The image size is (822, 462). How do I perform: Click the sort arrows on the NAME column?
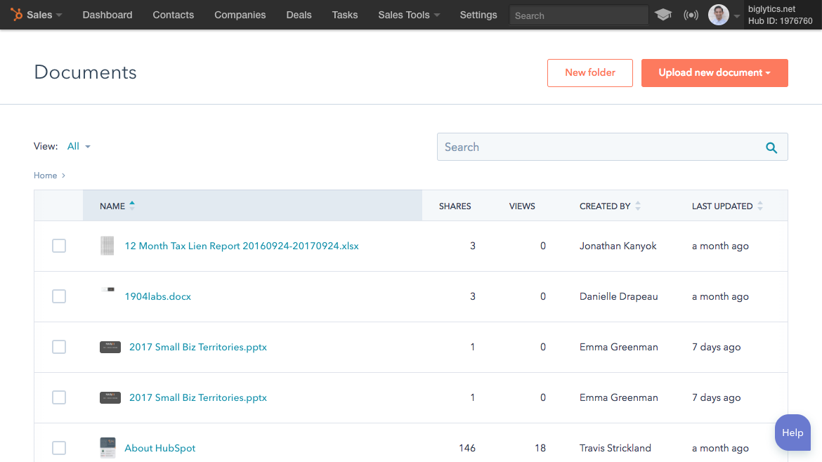tap(133, 205)
